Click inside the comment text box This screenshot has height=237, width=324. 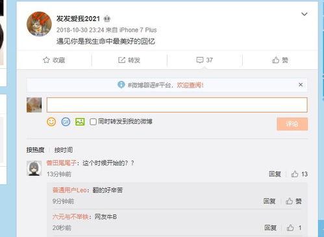177,105
